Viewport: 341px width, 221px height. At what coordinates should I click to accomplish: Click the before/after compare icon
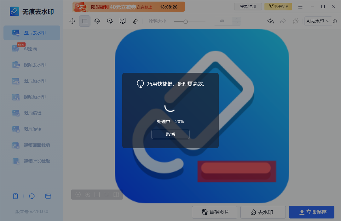[116, 195]
